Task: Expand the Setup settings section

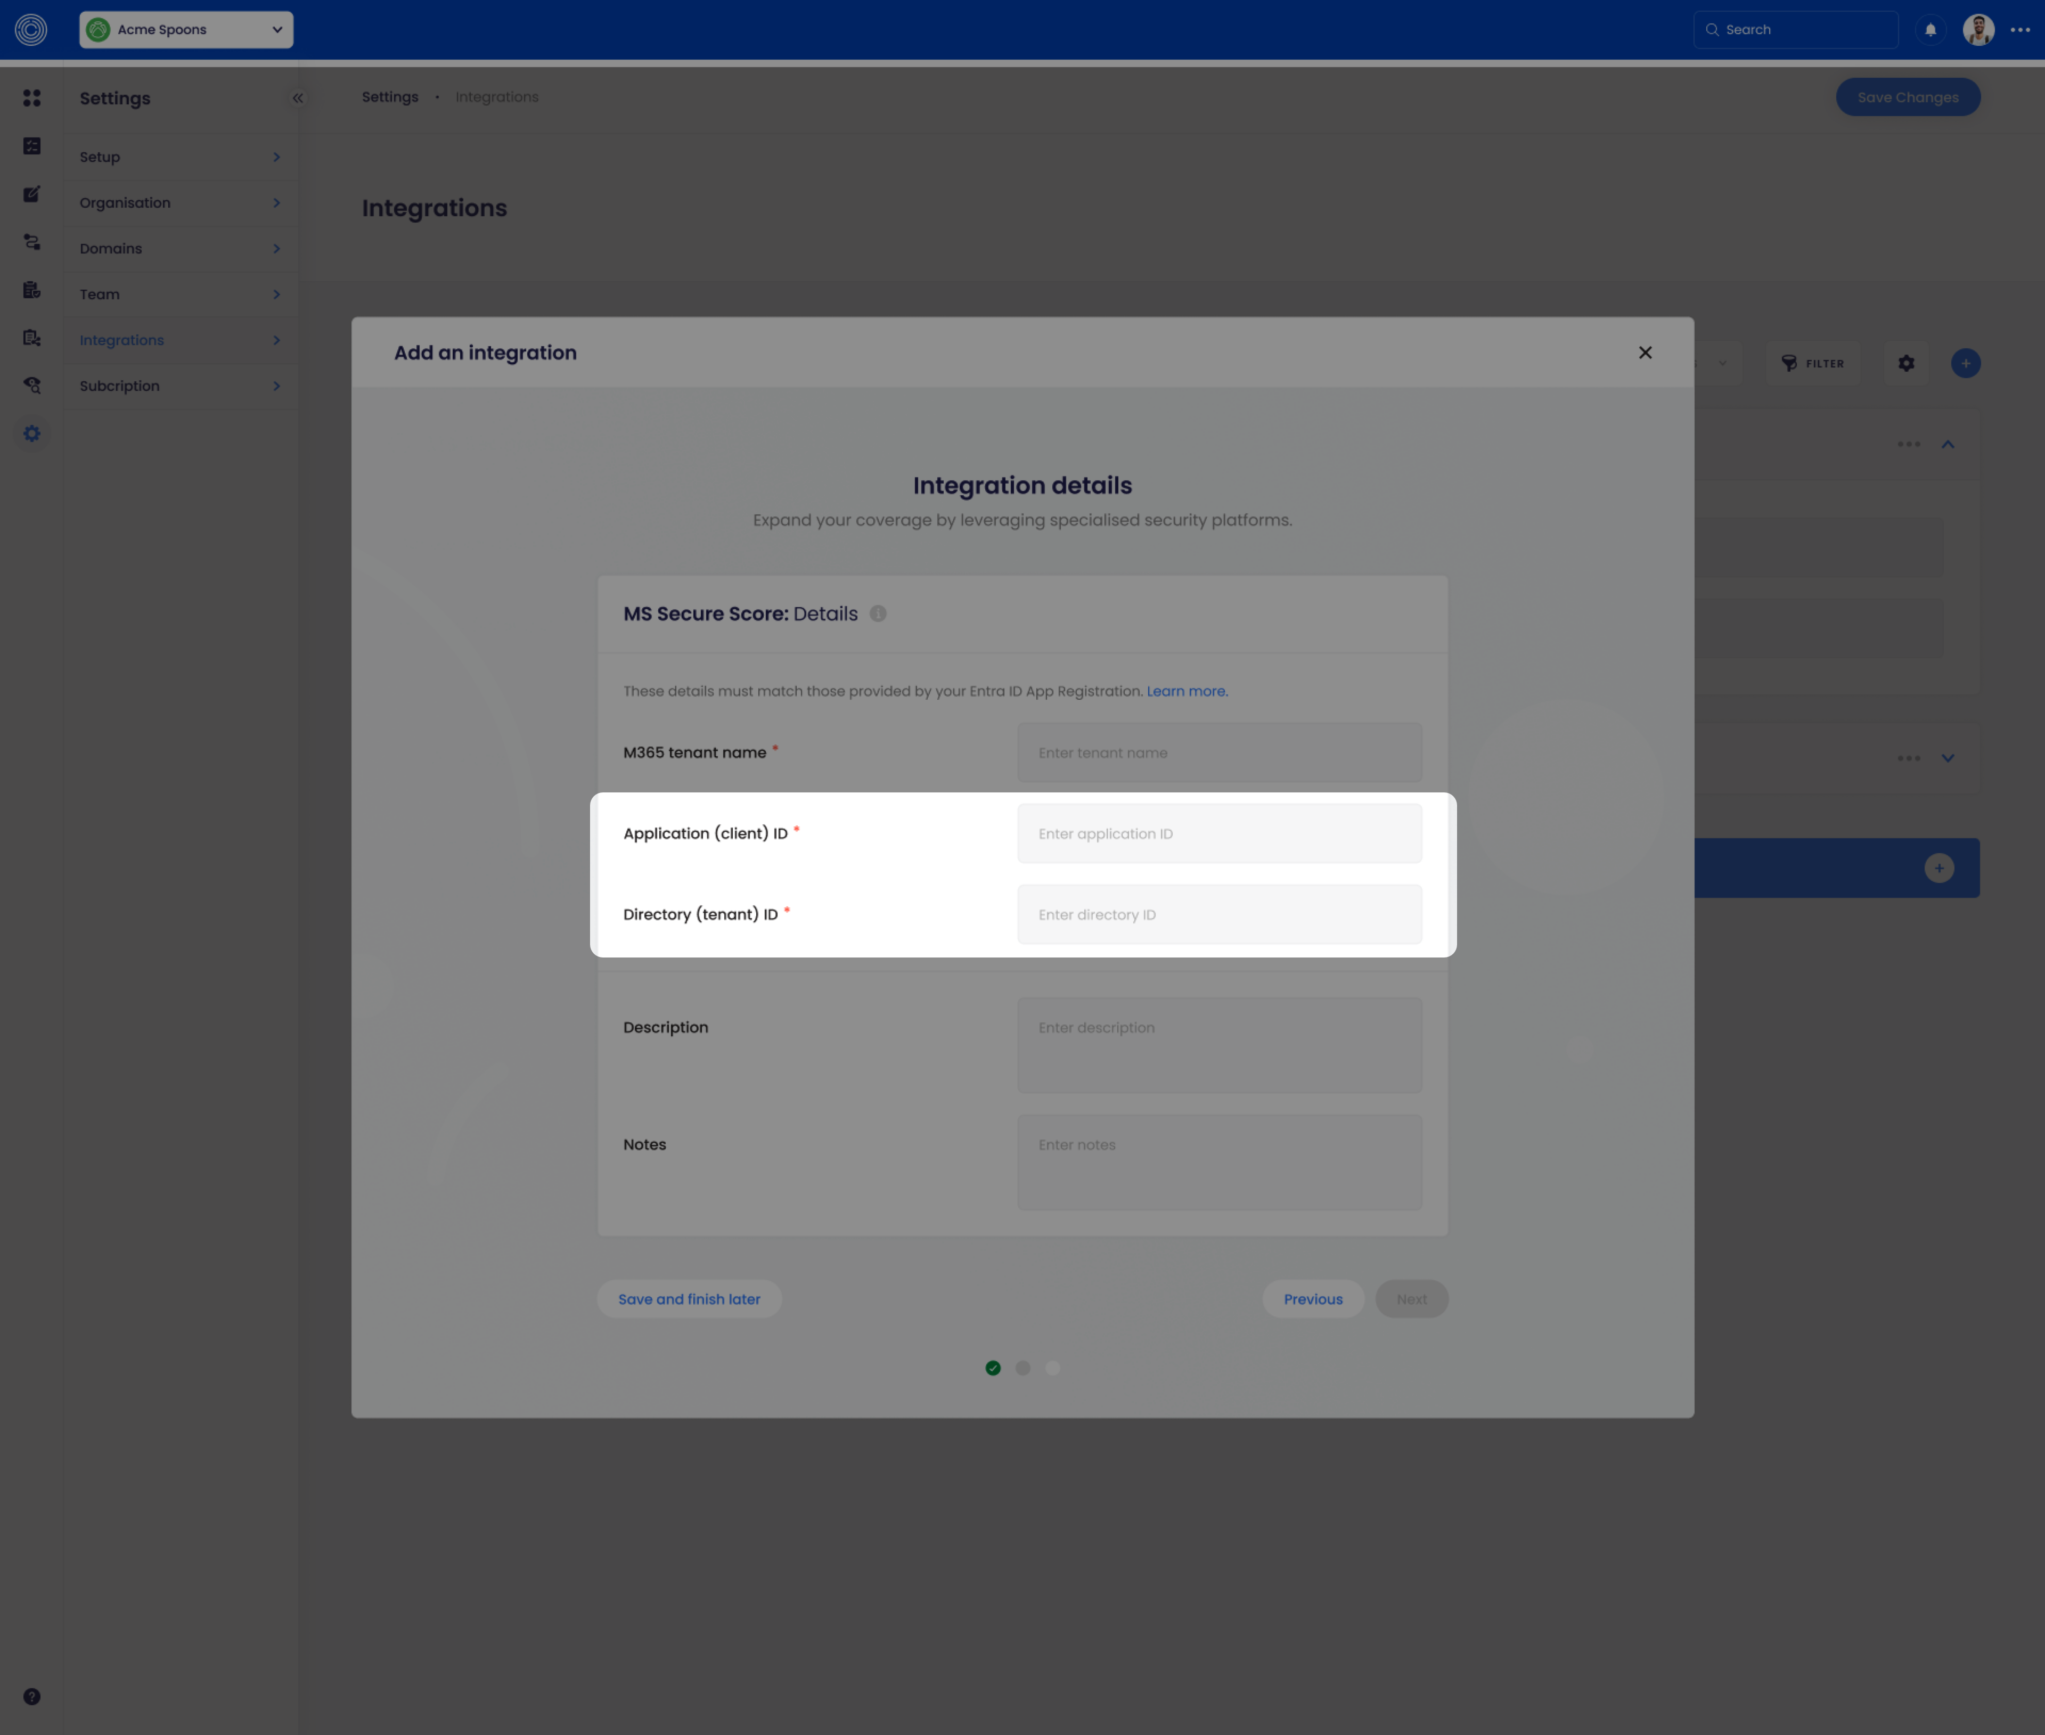Action: [180, 157]
